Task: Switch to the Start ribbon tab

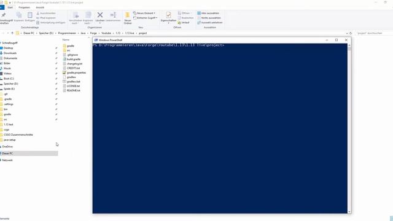Action: [10, 7]
